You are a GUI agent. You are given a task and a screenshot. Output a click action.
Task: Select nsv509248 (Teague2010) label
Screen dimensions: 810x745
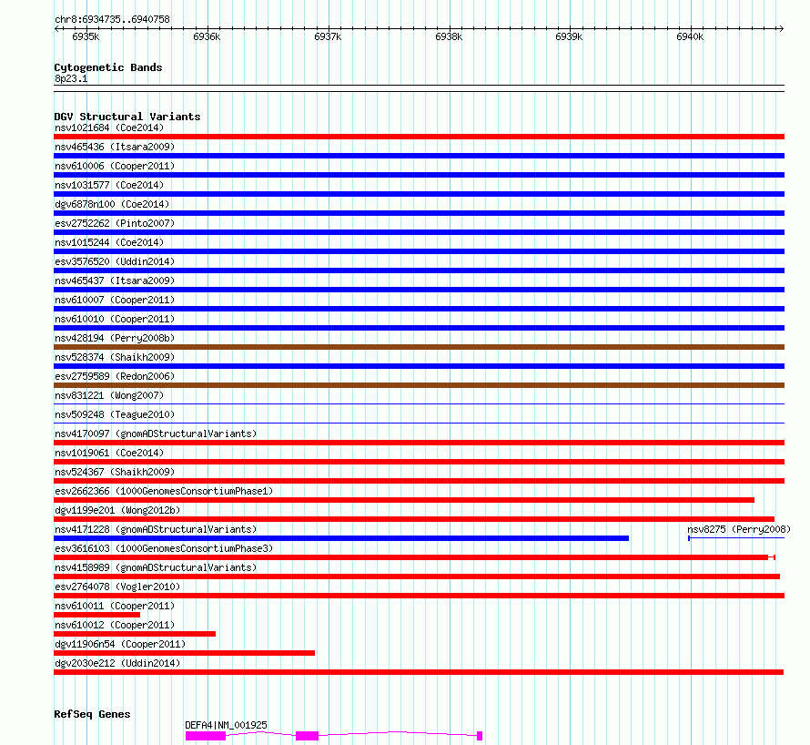point(115,414)
